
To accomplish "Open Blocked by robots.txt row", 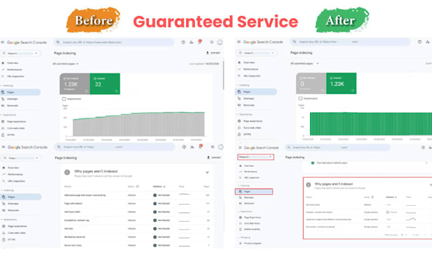I will (x=137, y=237).
